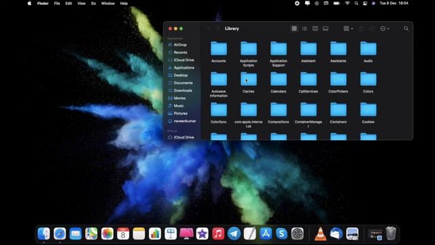Launch Telegram from the Dock
The height and width of the screenshot is (245, 435).
(234, 233)
